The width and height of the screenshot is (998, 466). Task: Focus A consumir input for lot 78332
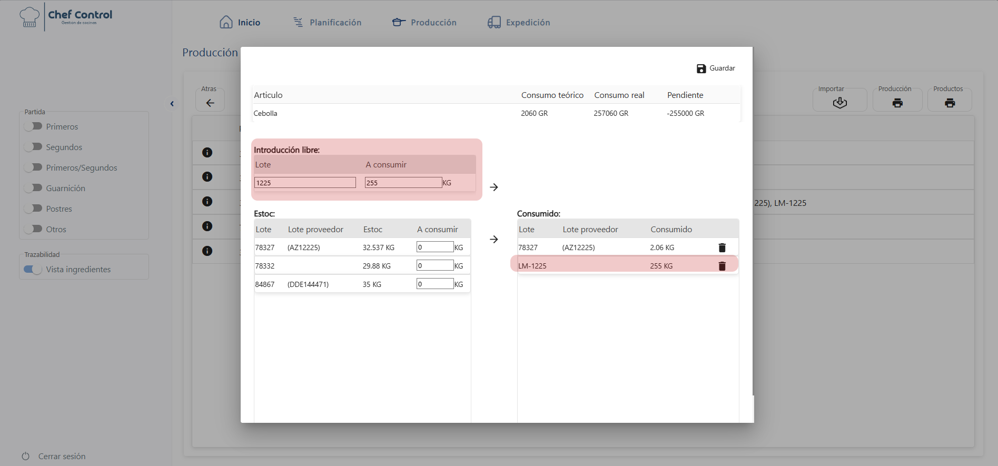(435, 265)
